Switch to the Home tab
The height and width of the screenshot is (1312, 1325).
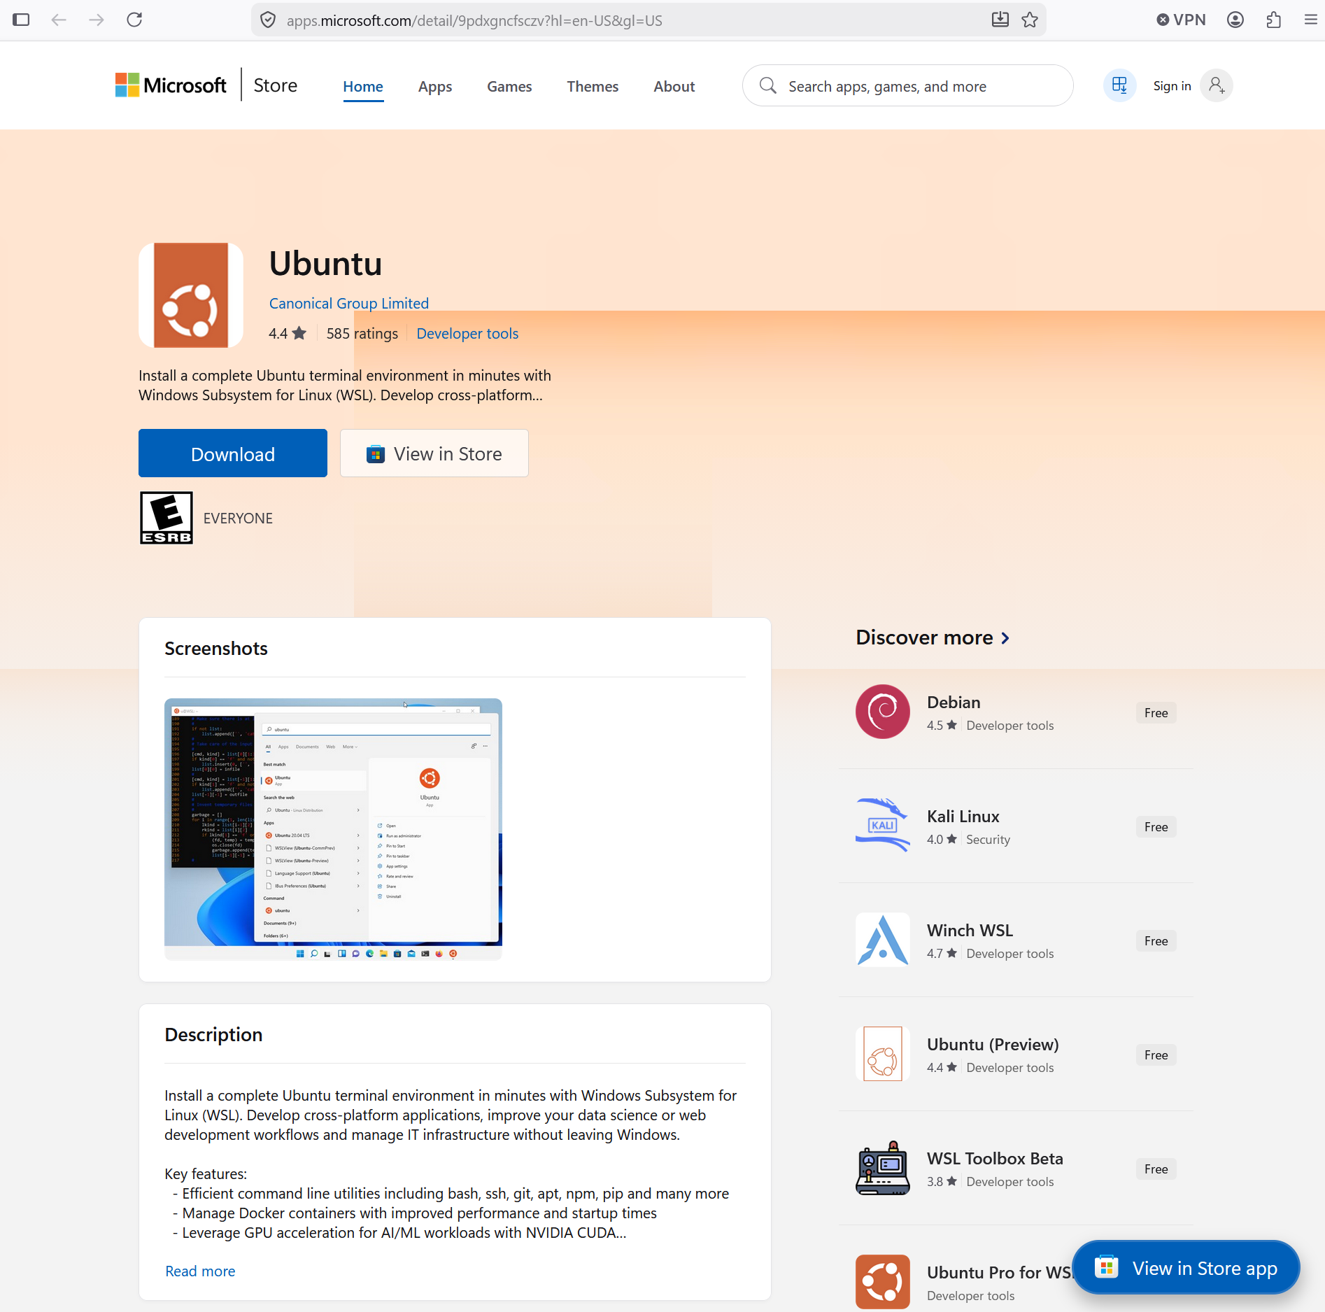pos(363,86)
